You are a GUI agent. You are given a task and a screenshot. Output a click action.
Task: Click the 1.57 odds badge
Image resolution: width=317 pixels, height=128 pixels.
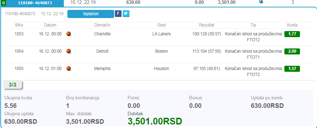(x=292, y=69)
